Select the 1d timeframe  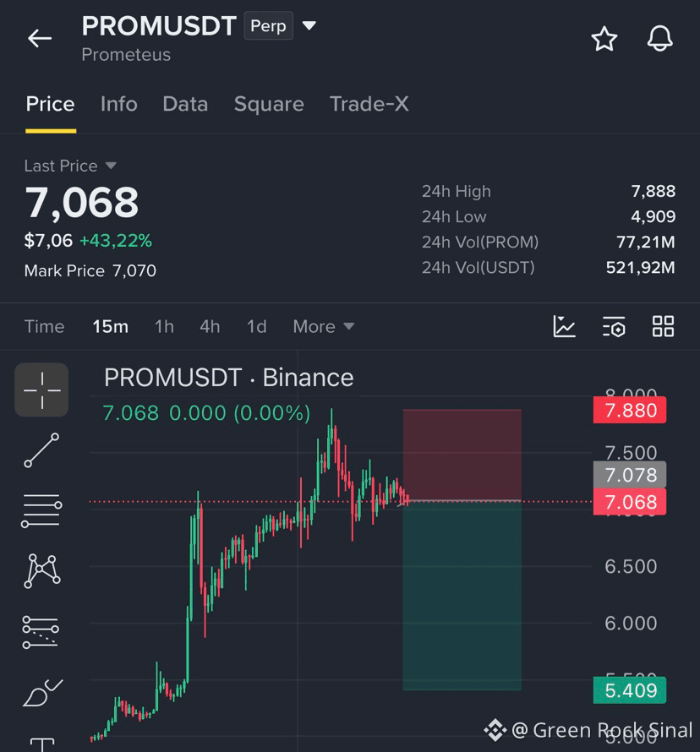coord(256,327)
